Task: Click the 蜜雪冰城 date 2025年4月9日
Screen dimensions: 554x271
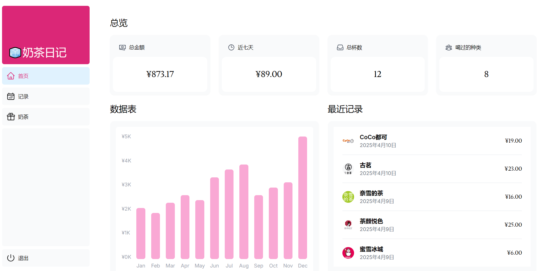Action: (x=377, y=257)
